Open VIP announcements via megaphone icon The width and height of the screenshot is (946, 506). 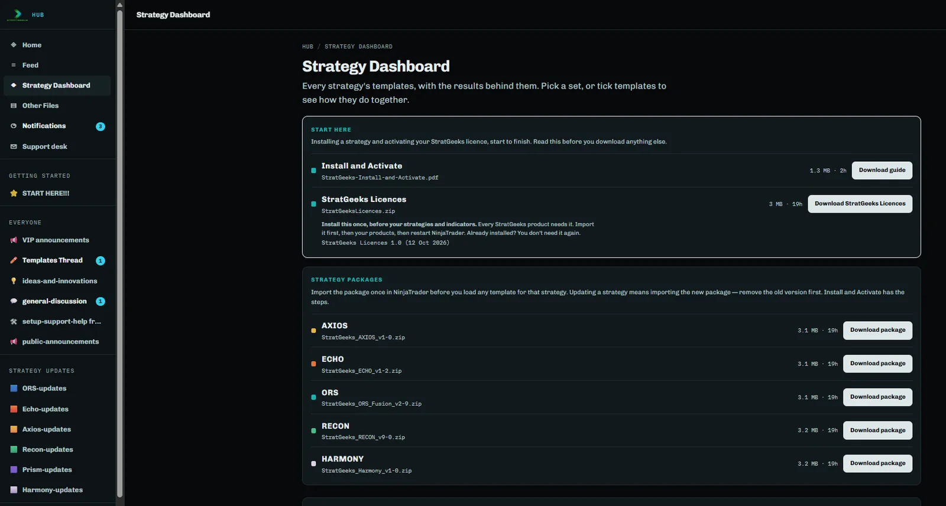tap(14, 240)
